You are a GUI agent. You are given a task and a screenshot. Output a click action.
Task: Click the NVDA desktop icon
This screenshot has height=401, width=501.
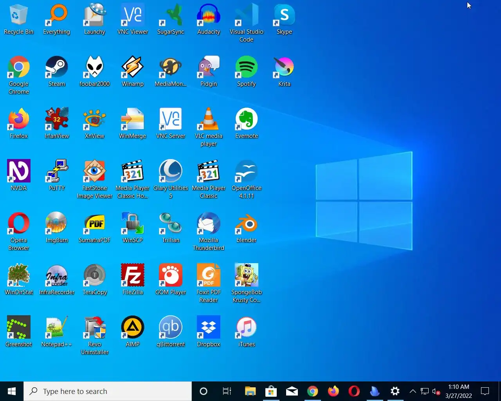pos(18,176)
